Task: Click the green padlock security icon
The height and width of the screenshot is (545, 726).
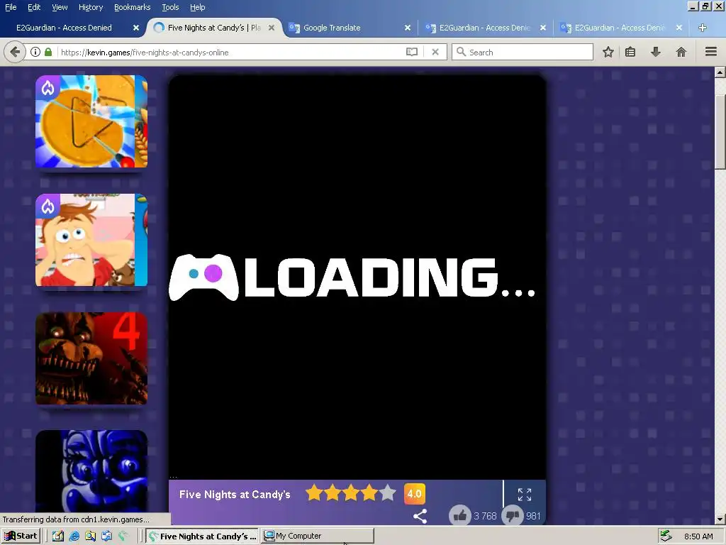Action: pyautogui.click(x=48, y=52)
